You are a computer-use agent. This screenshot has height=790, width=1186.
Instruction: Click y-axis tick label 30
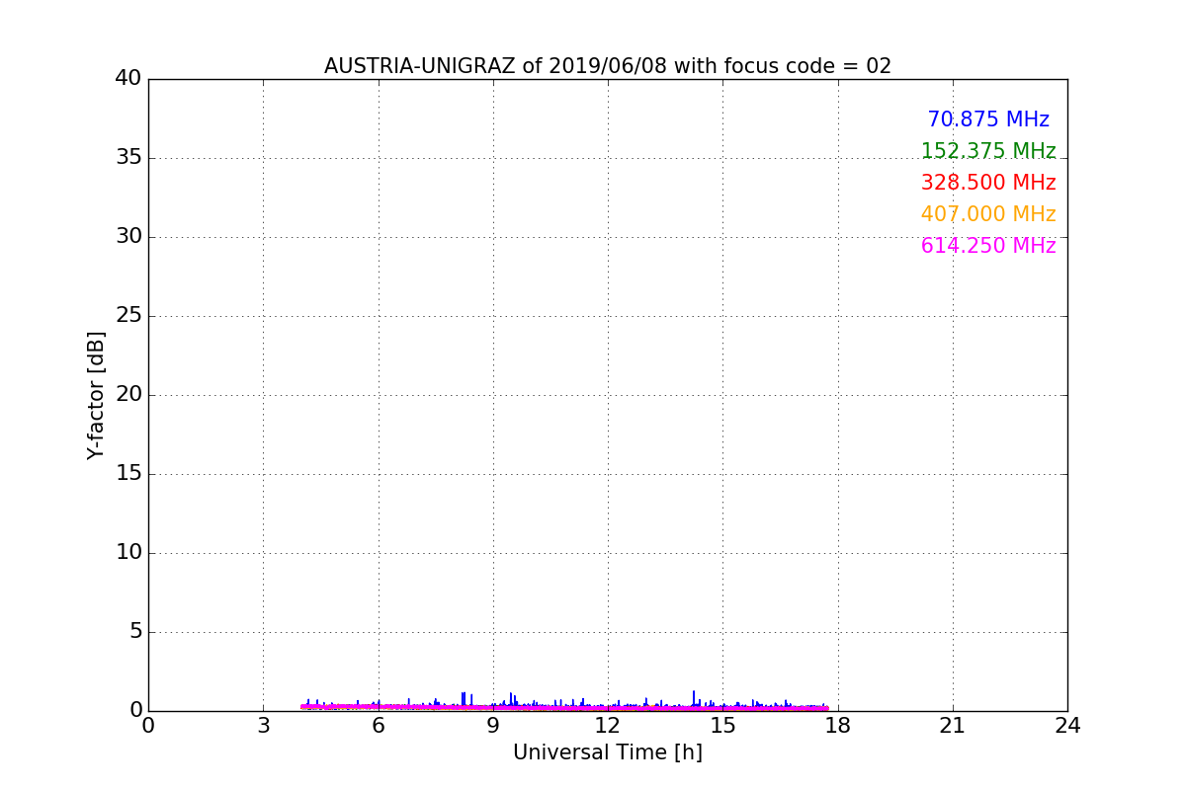tap(128, 237)
